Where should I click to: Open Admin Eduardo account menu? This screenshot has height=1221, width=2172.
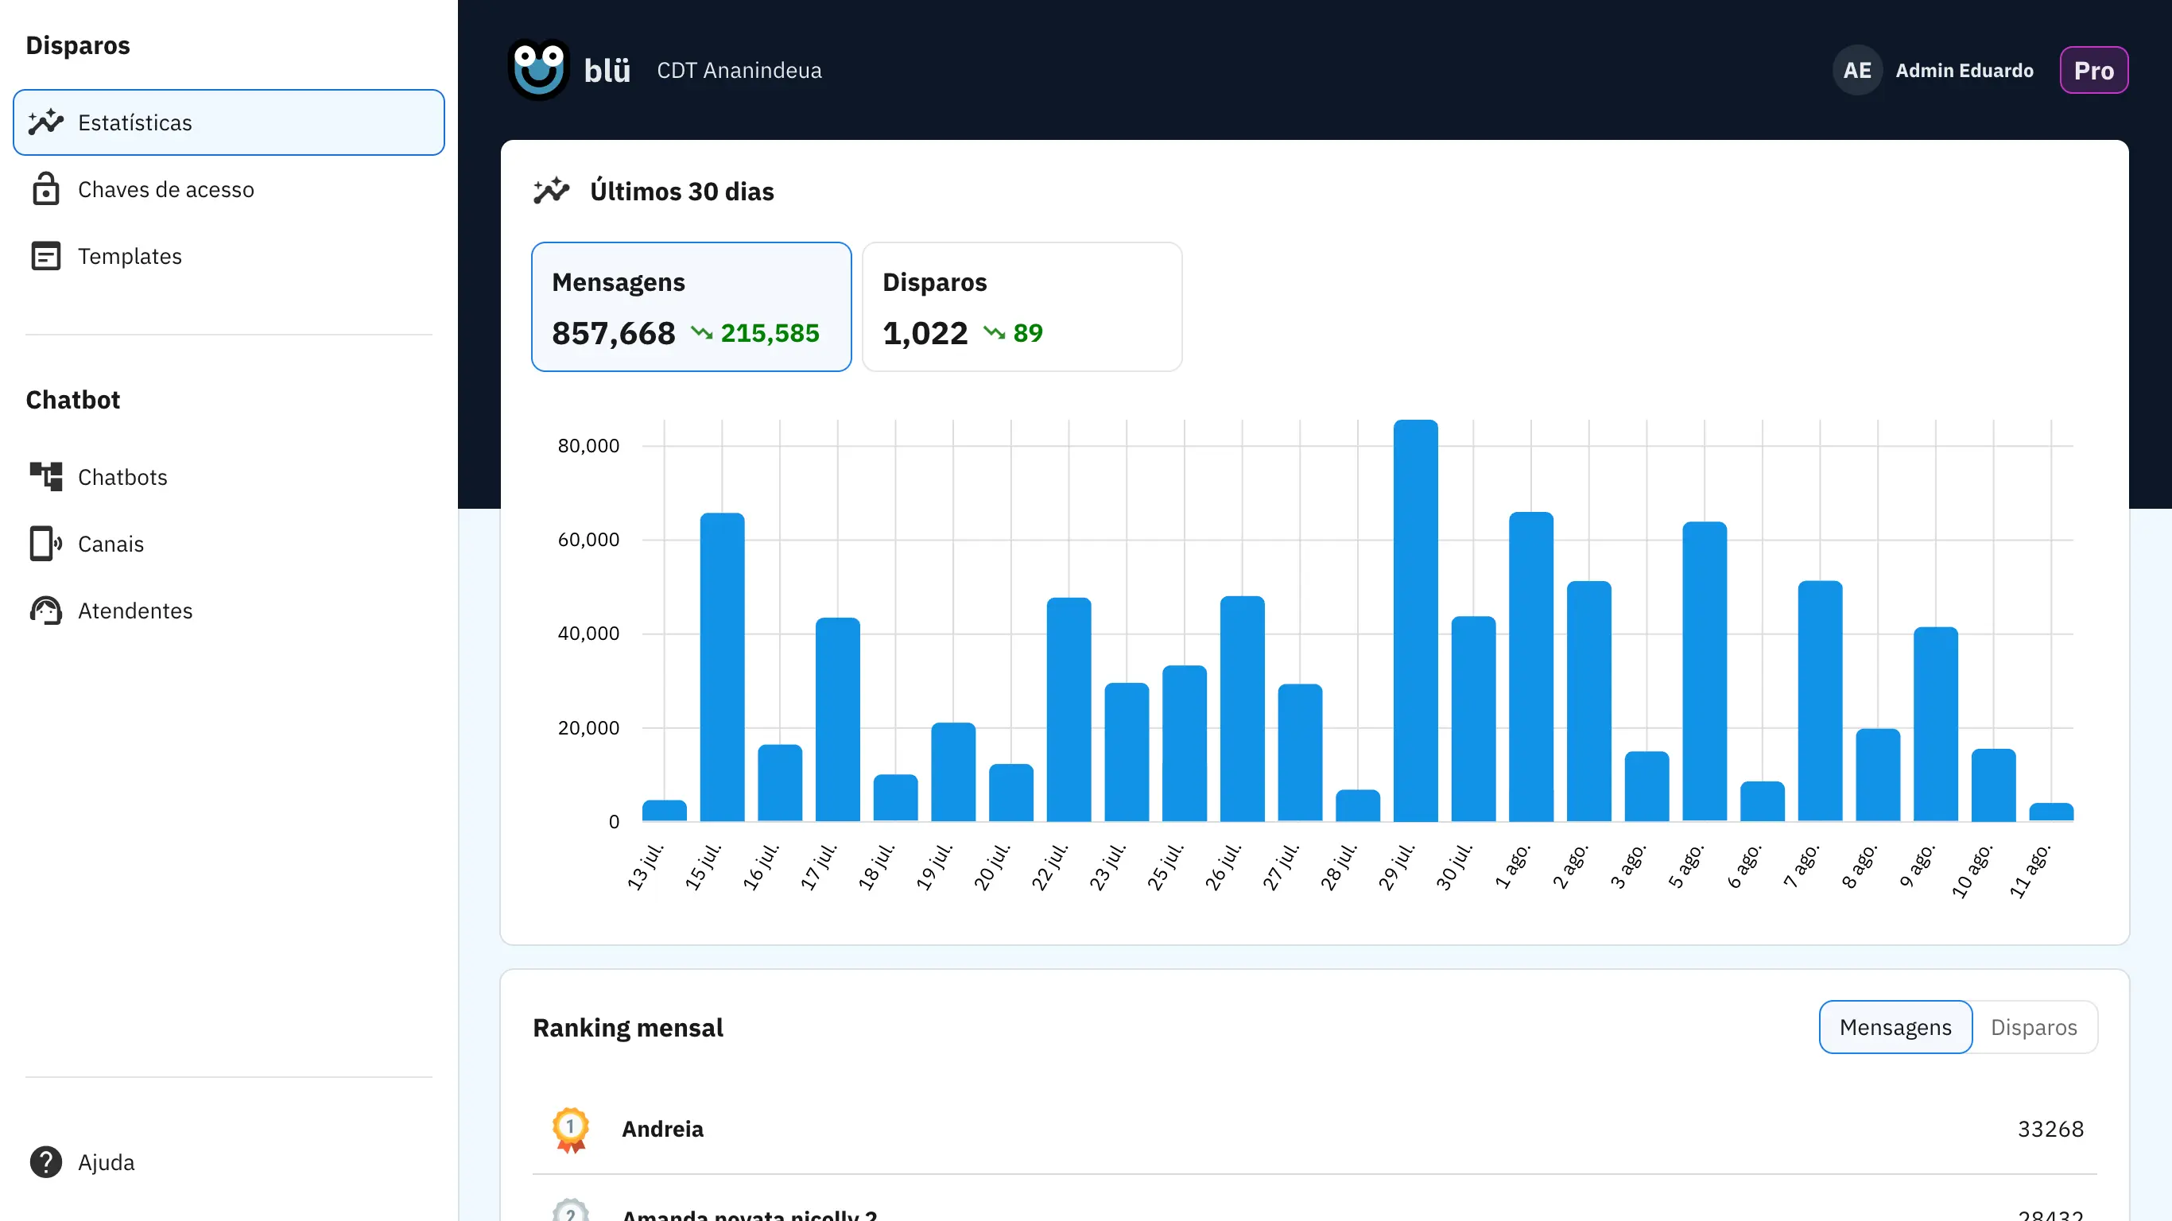tap(1964, 70)
